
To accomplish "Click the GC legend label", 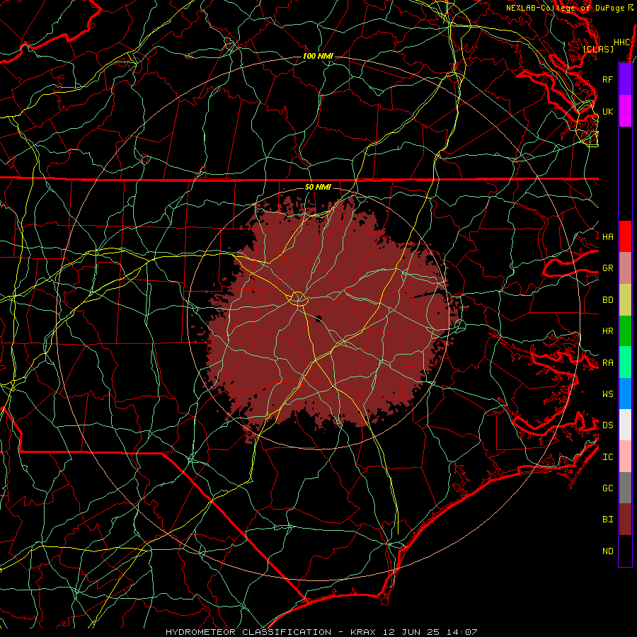I will point(607,488).
